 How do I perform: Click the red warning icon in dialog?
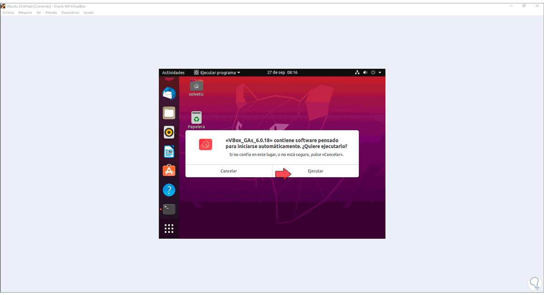(205, 145)
